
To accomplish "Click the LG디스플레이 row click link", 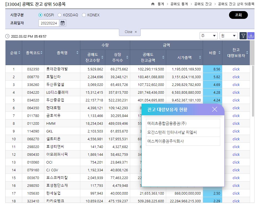I will 236,93.
